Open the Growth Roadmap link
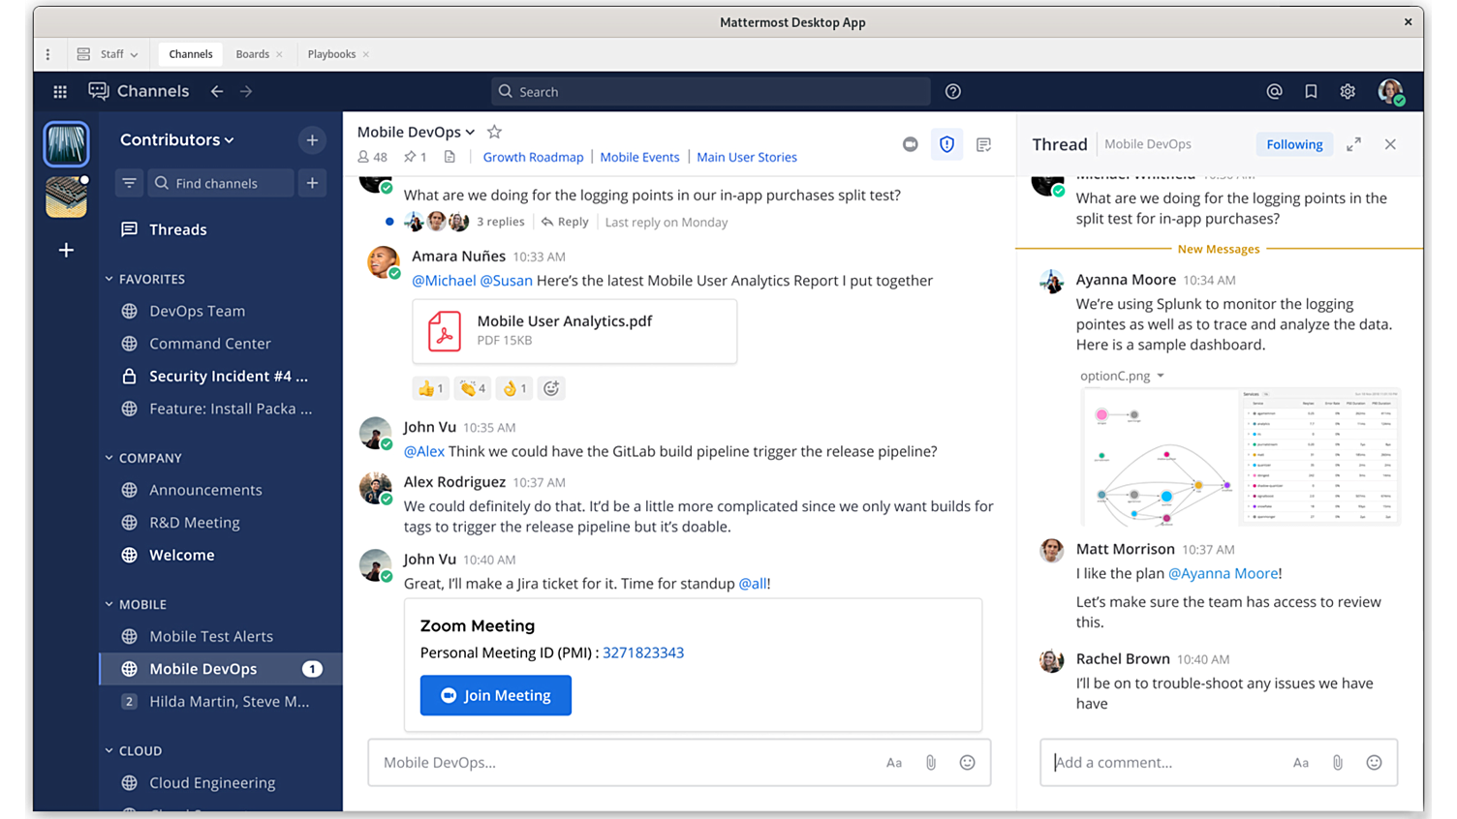1457x819 pixels. (533, 157)
